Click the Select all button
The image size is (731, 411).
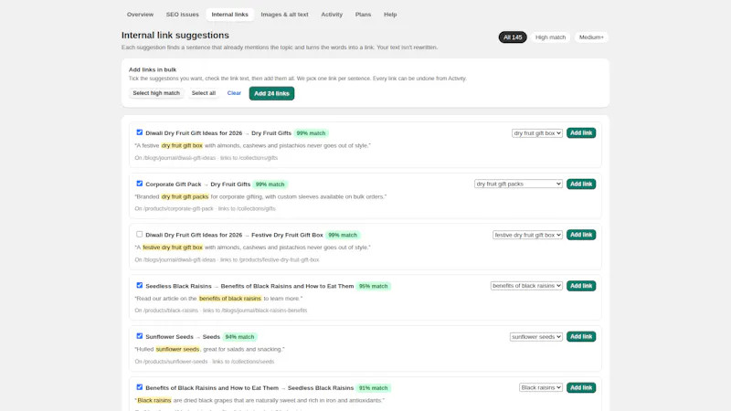click(x=203, y=93)
